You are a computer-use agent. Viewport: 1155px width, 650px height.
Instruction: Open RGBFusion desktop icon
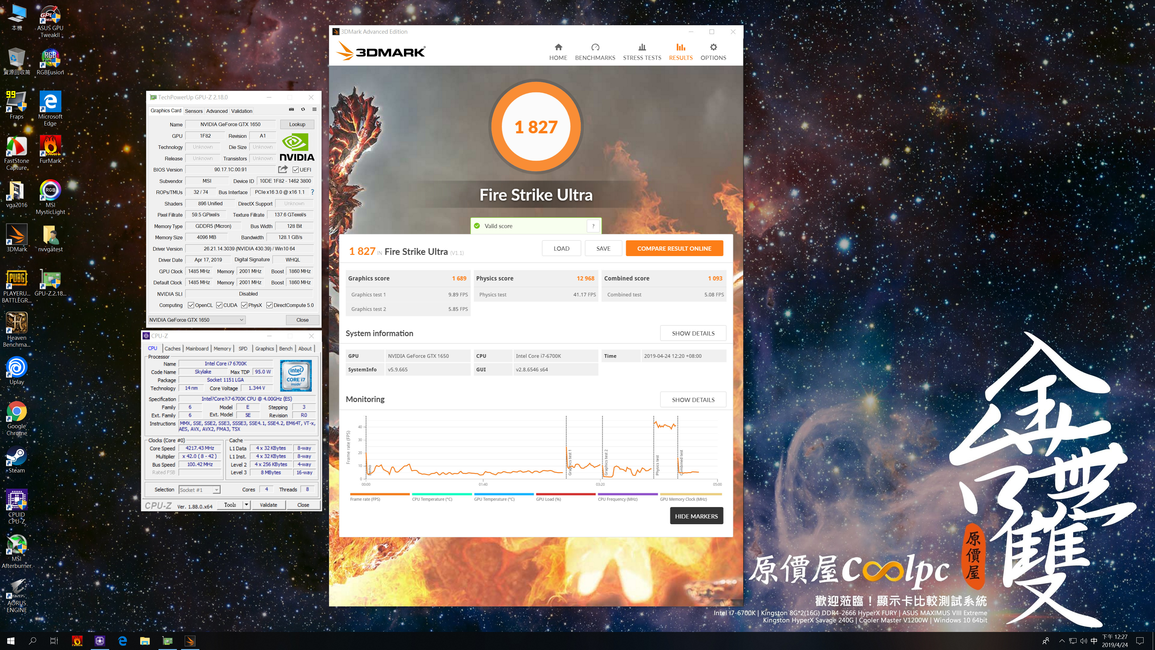(x=50, y=62)
